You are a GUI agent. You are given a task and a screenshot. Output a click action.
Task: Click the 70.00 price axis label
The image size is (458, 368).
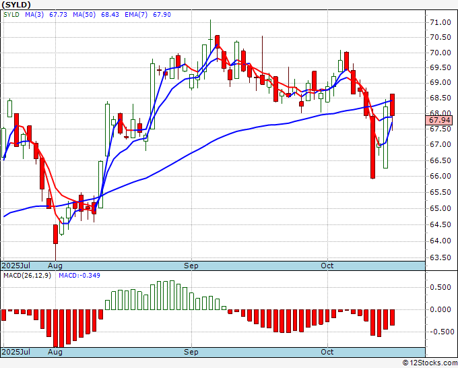point(440,53)
